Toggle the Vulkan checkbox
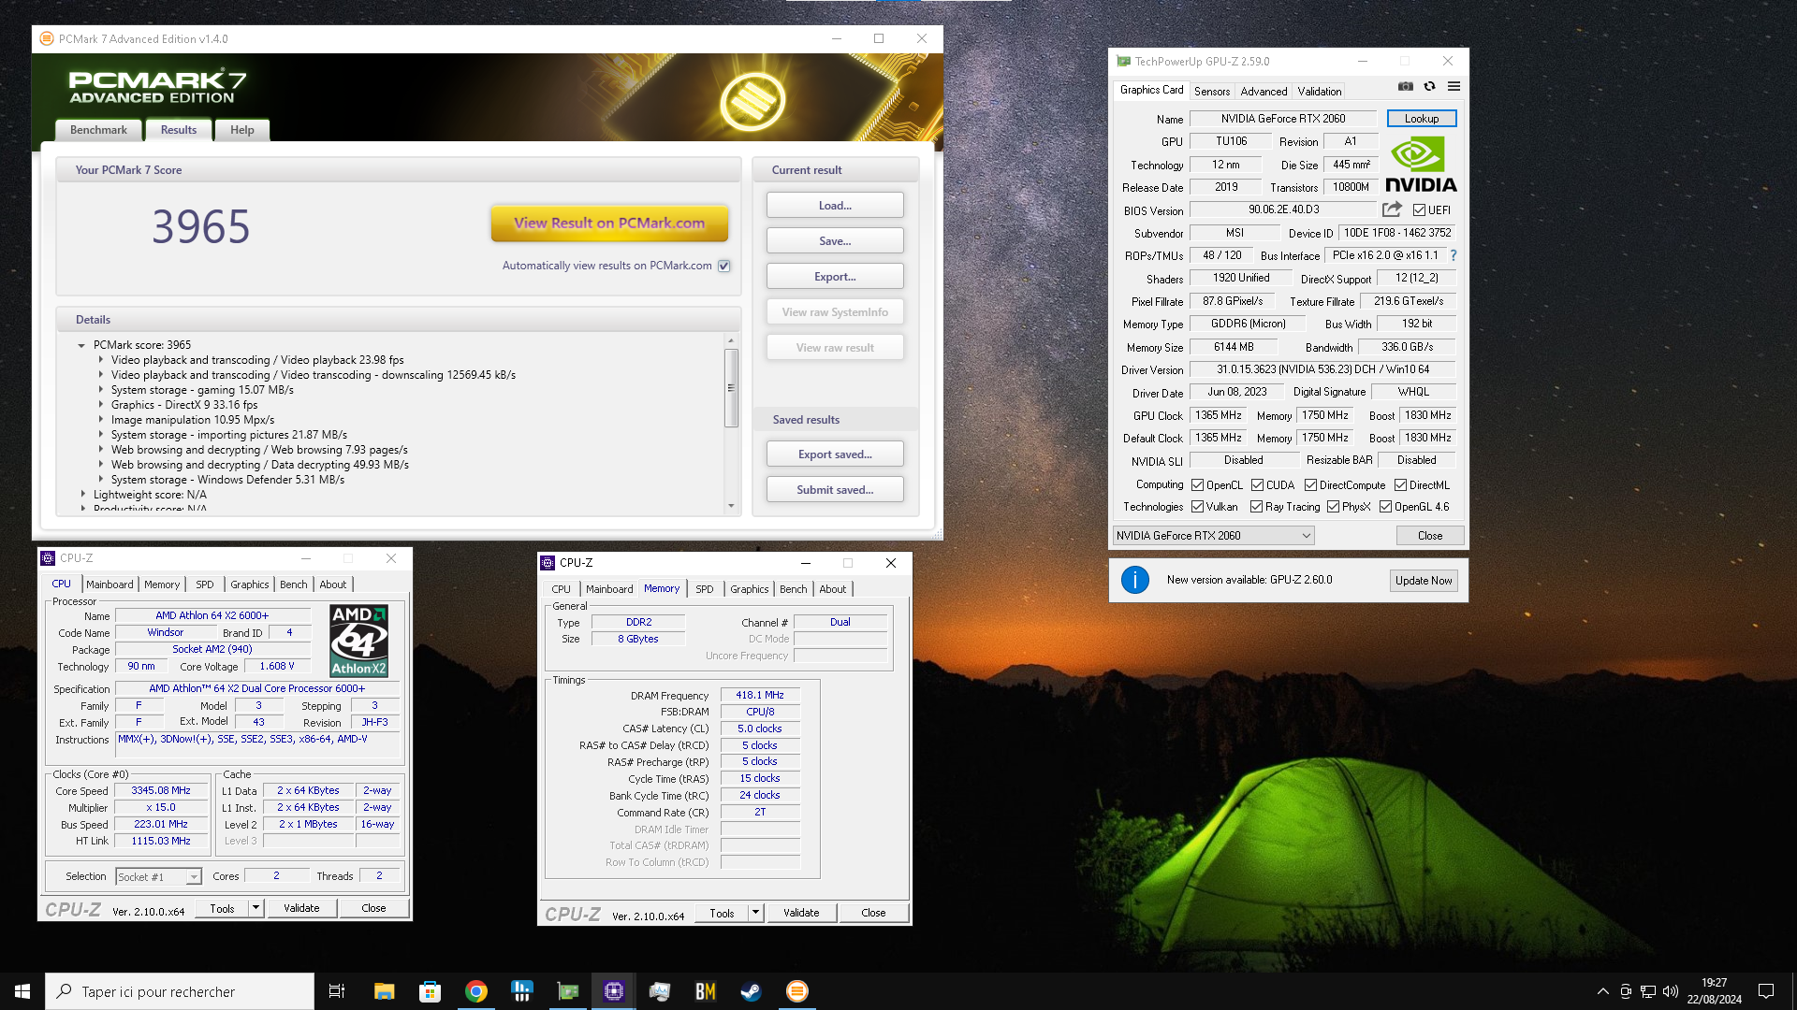 pos(1197,507)
